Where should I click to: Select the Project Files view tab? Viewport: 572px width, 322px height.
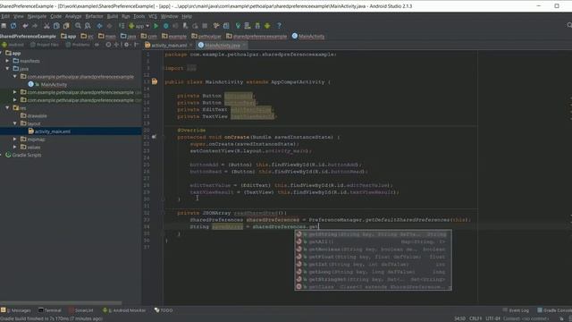[x=45, y=45]
